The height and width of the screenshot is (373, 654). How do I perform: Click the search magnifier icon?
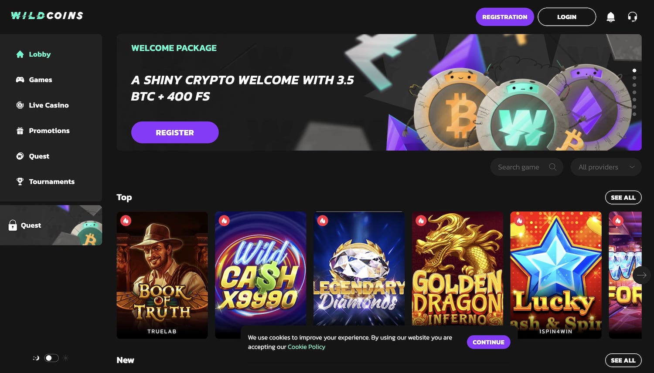[x=552, y=167]
